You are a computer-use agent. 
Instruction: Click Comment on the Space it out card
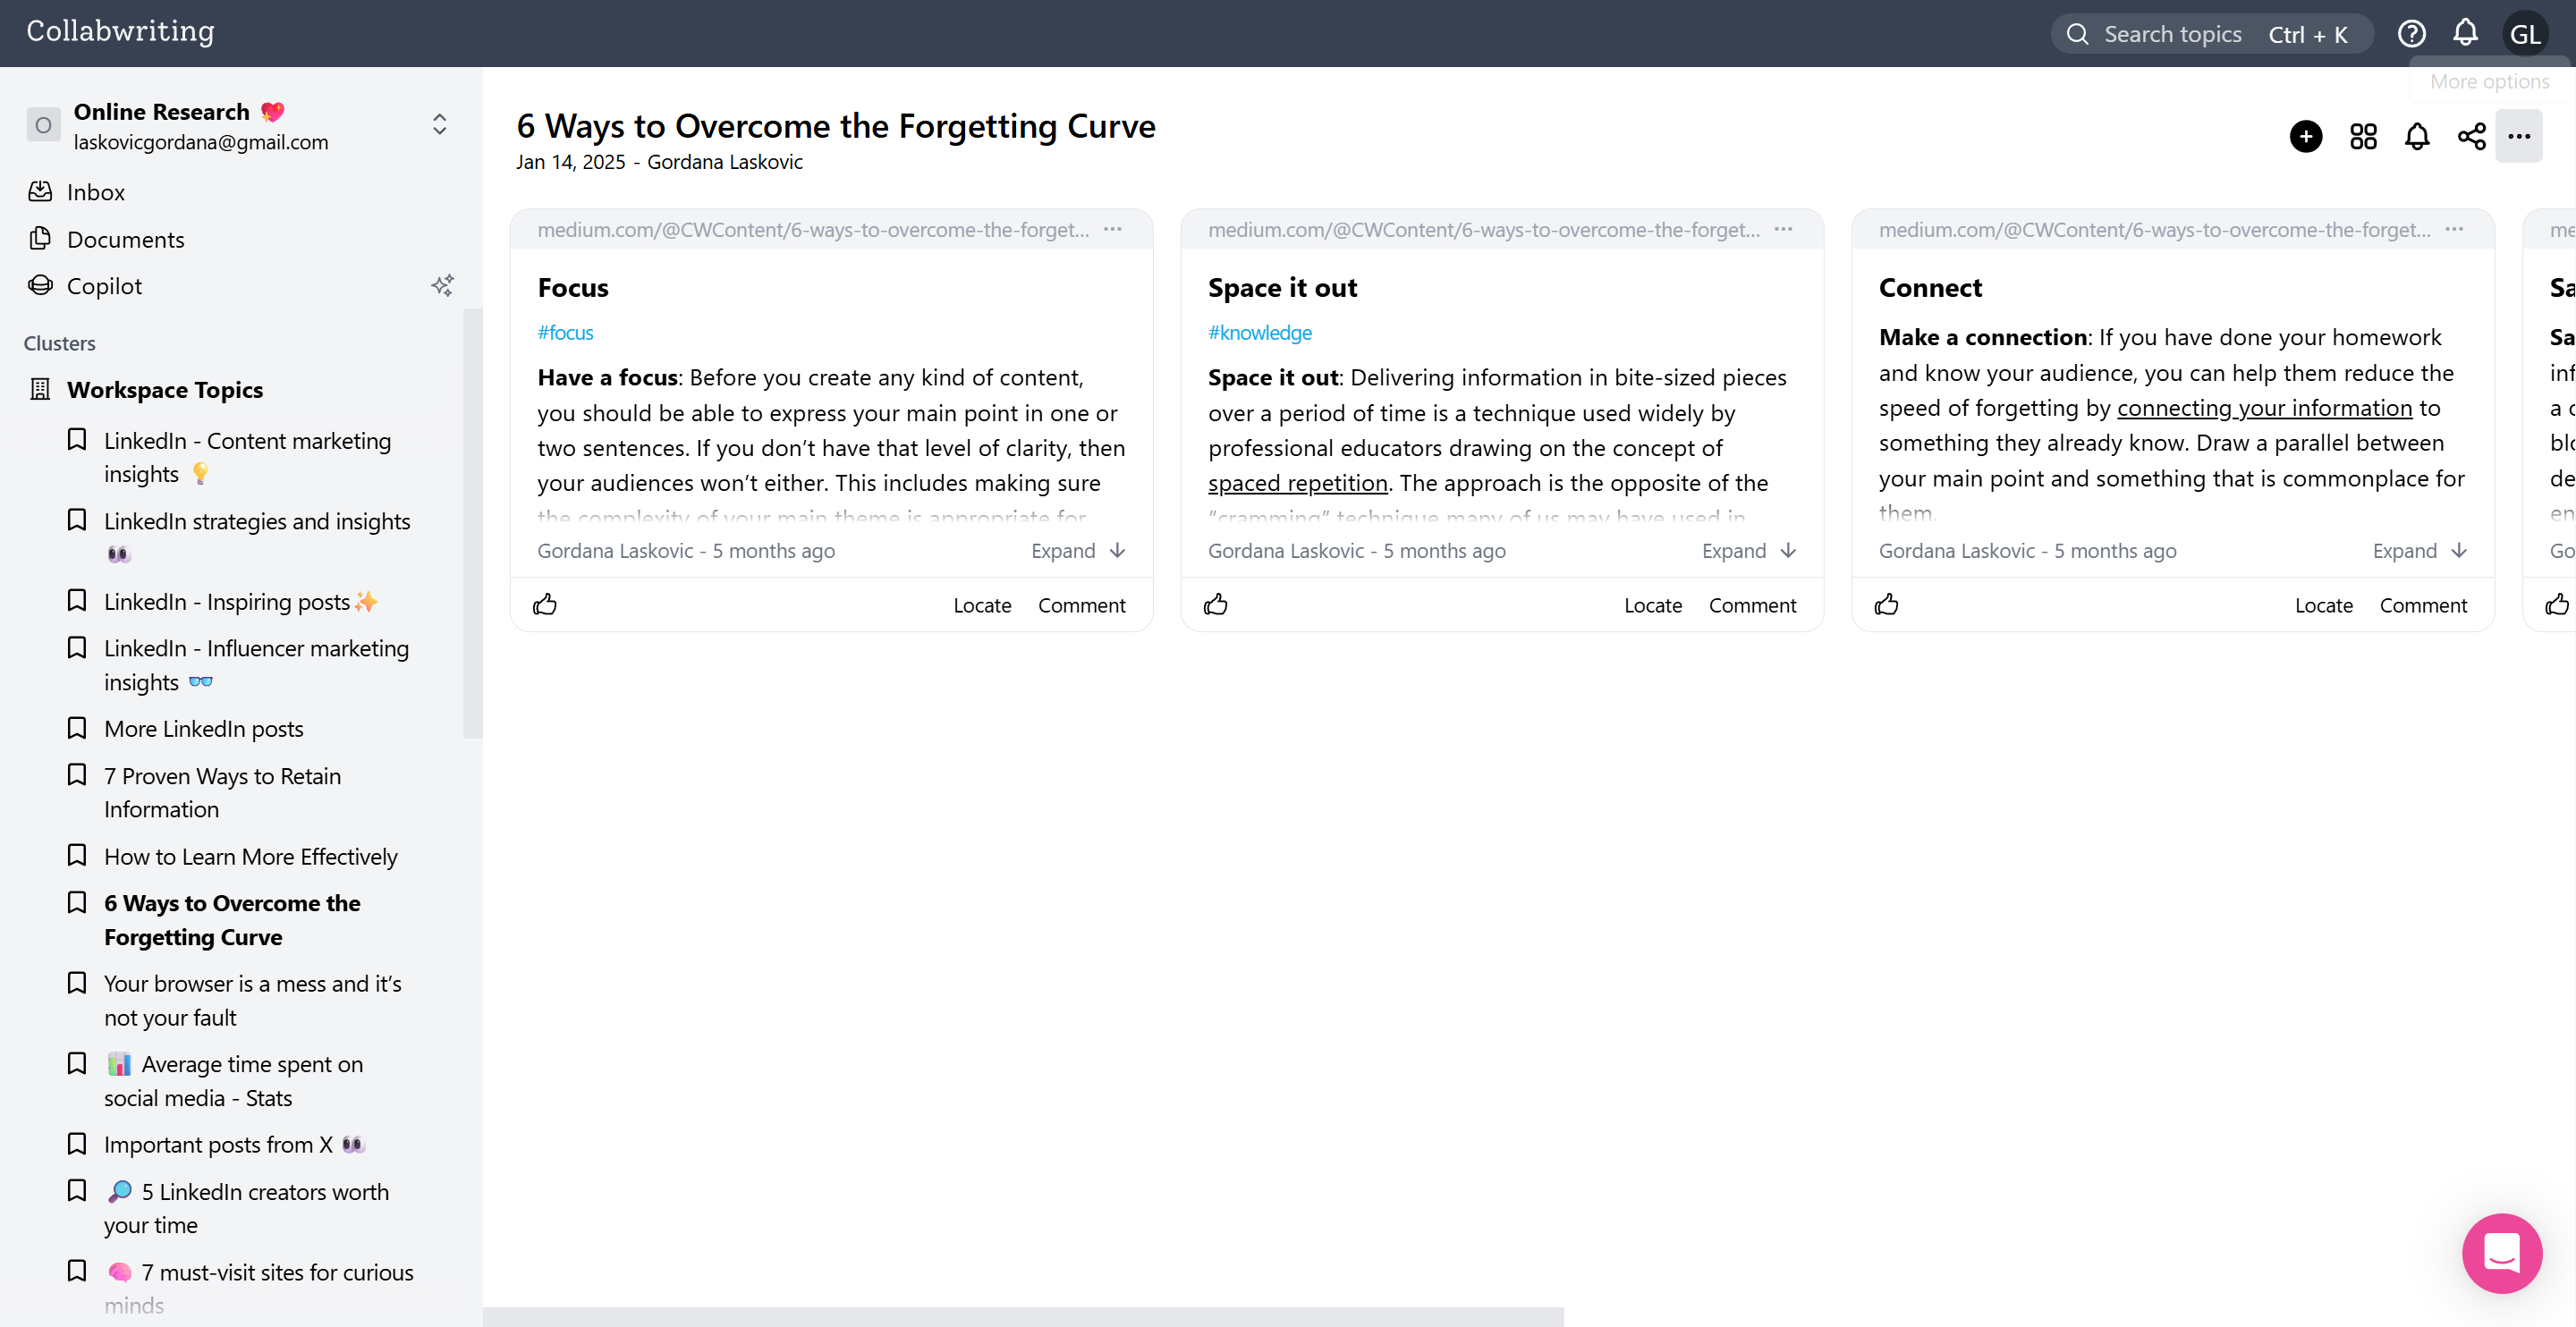point(1752,606)
